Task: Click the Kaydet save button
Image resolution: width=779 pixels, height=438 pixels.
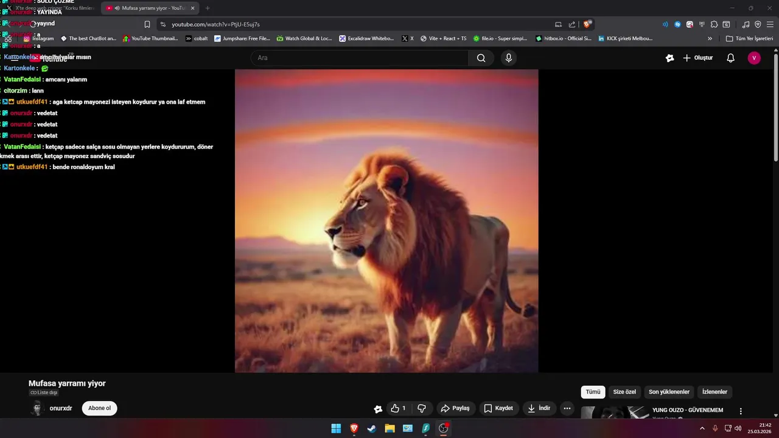Action: pos(498,408)
